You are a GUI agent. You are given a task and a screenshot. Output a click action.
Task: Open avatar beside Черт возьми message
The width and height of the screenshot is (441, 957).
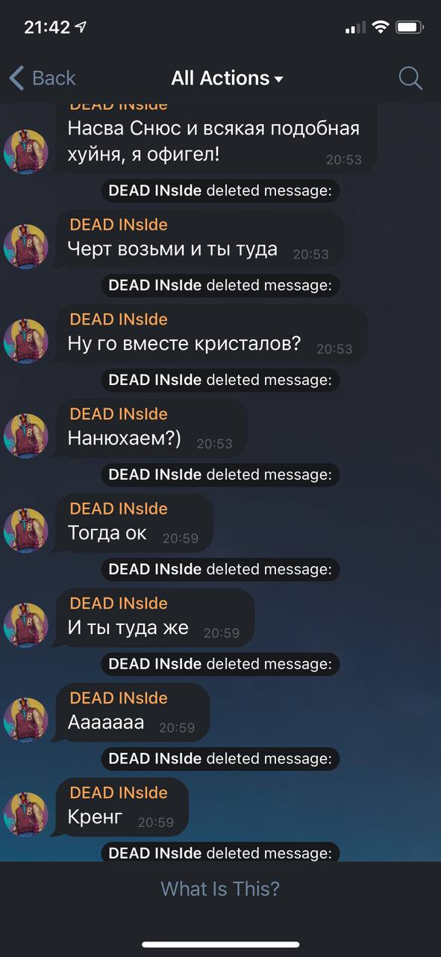(26, 246)
